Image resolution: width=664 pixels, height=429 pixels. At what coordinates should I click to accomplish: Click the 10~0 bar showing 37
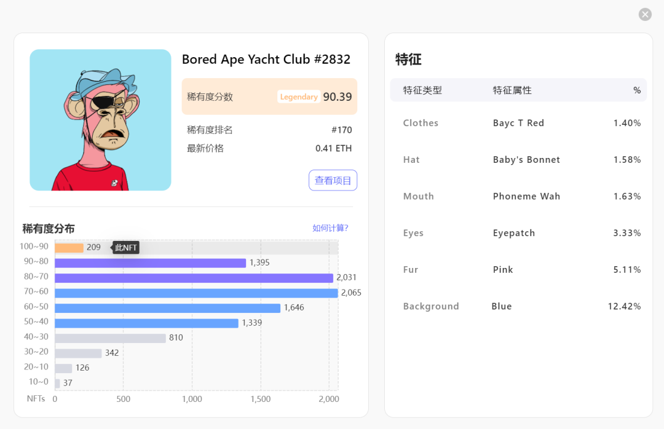(57, 382)
